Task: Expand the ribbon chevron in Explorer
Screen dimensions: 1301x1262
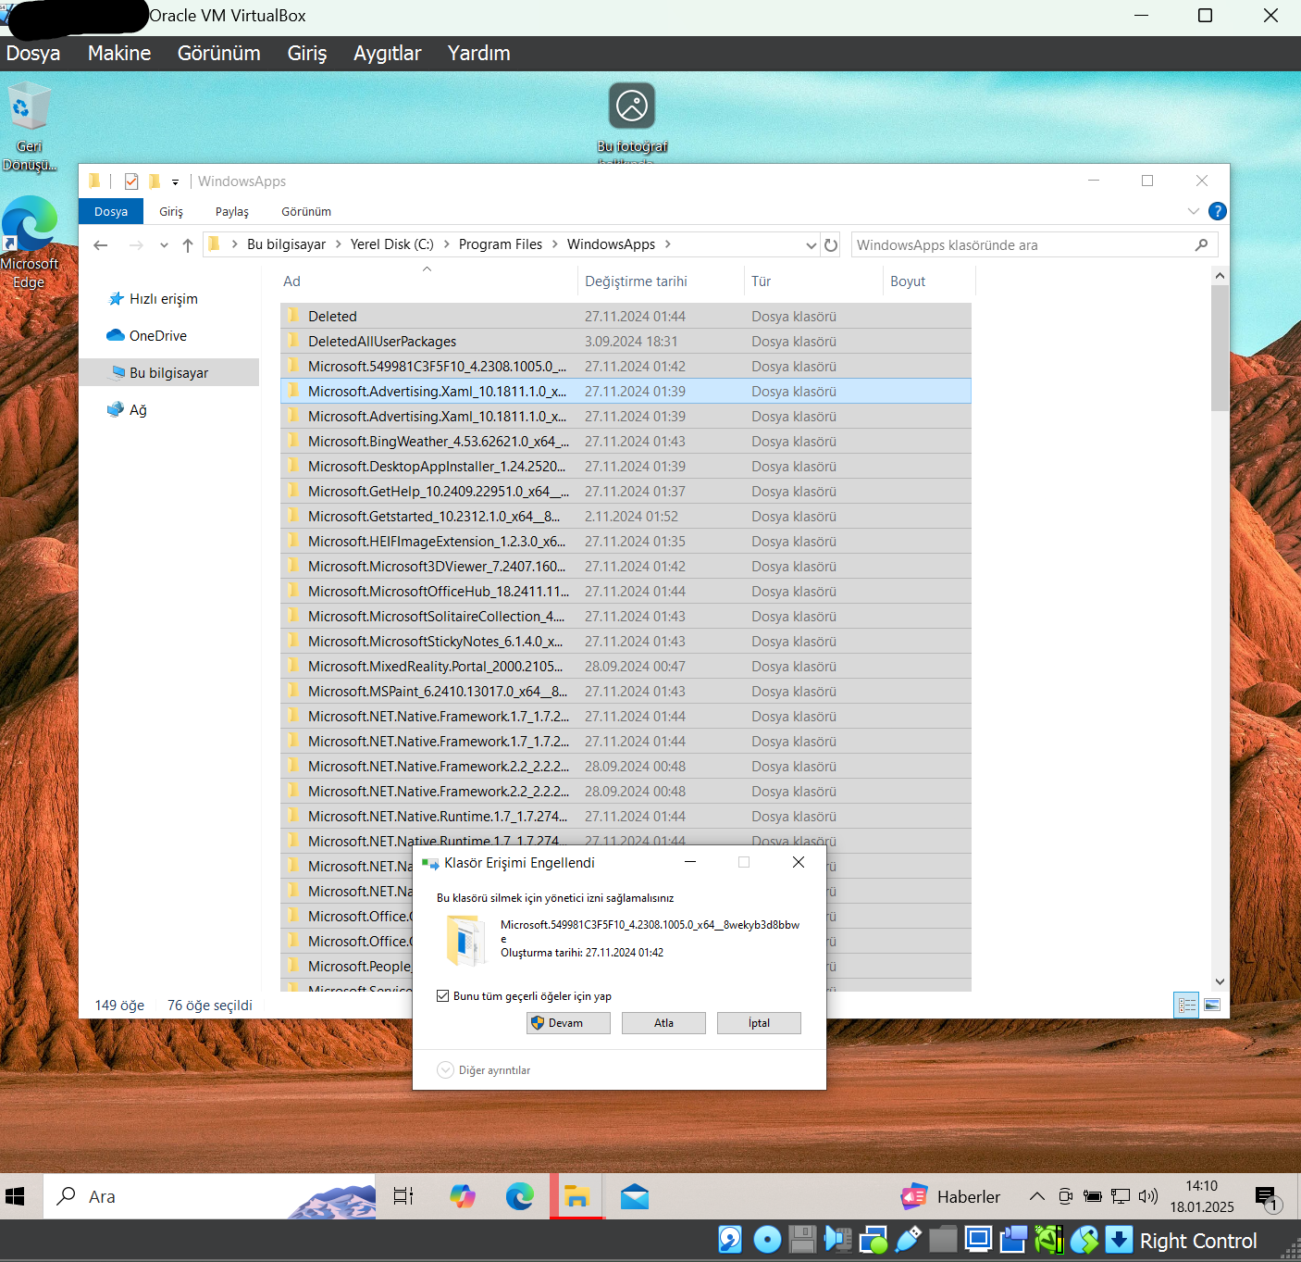Action: [x=1194, y=211]
